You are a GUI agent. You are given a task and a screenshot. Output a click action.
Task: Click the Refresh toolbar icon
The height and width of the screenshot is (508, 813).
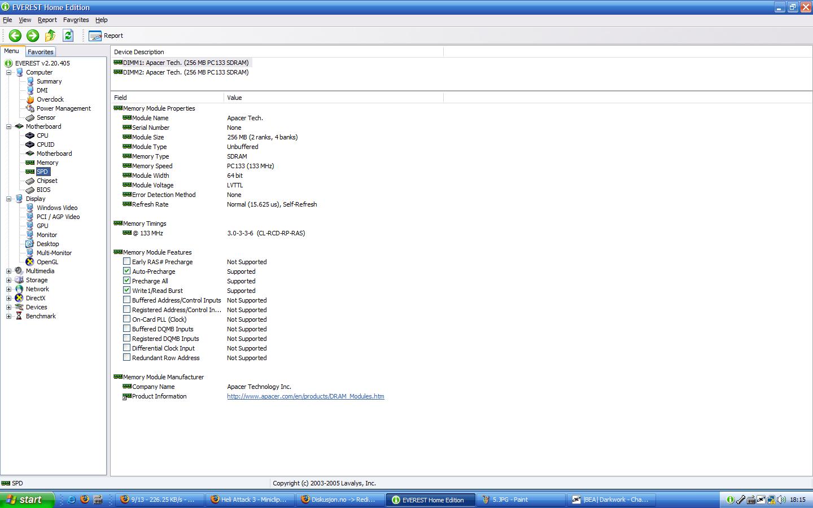[x=68, y=36]
